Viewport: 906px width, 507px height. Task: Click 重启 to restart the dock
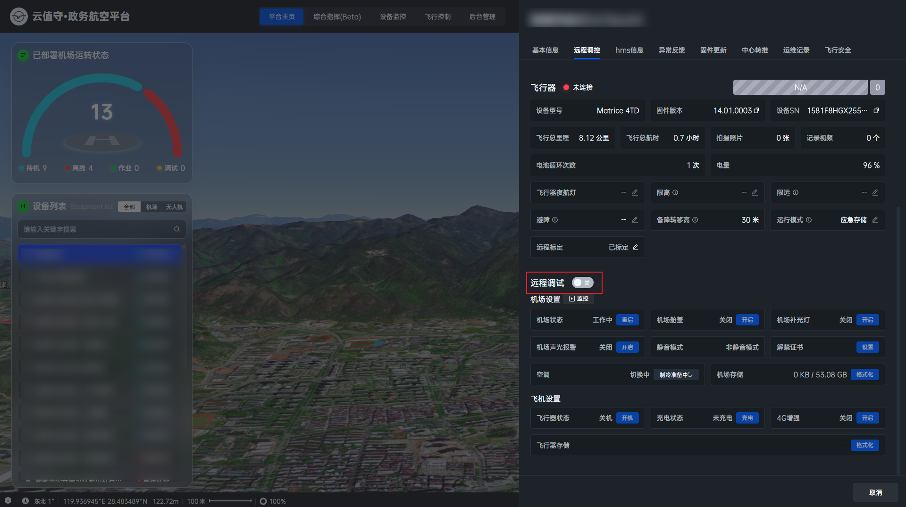coord(627,320)
